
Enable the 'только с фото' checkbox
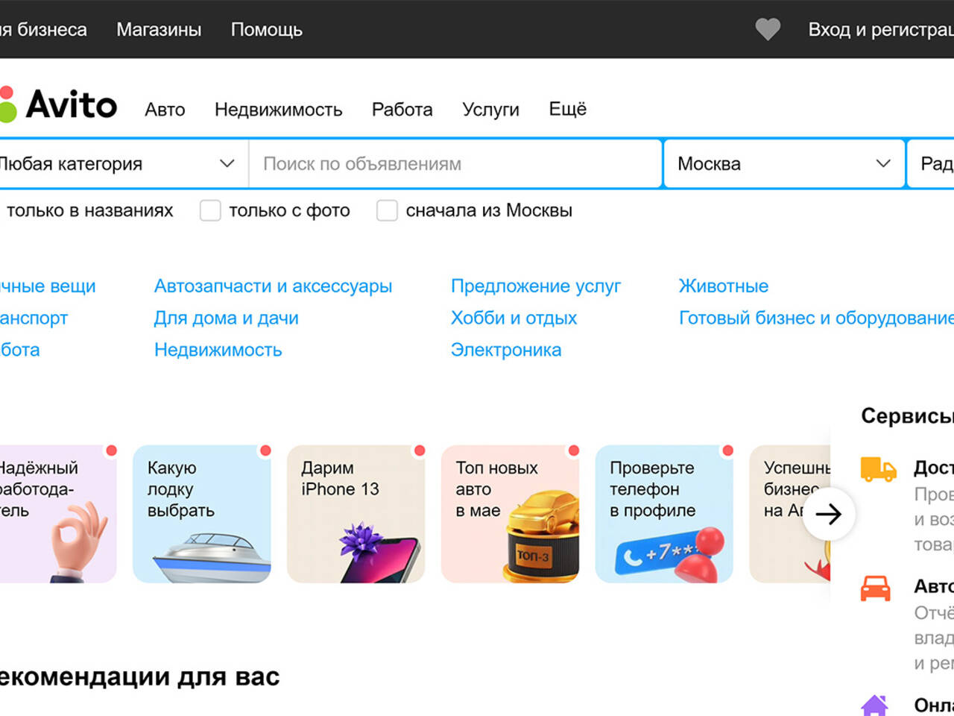[210, 210]
